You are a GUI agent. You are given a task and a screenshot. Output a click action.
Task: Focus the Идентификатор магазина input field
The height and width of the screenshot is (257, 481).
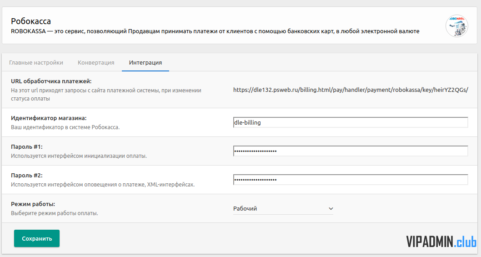[351, 122]
